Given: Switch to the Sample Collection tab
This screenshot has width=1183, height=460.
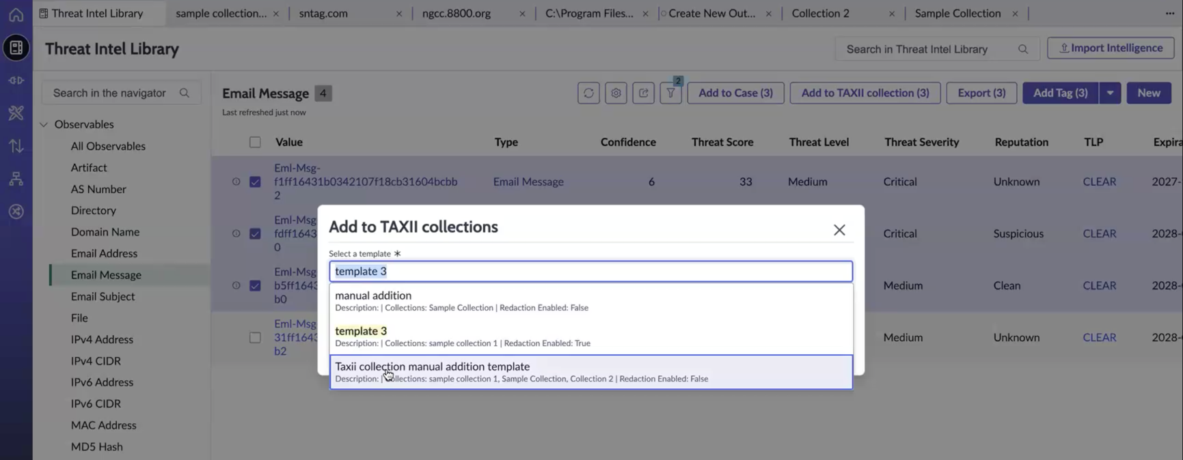Looking at the screenshot, I should click(x=957, y=14).
